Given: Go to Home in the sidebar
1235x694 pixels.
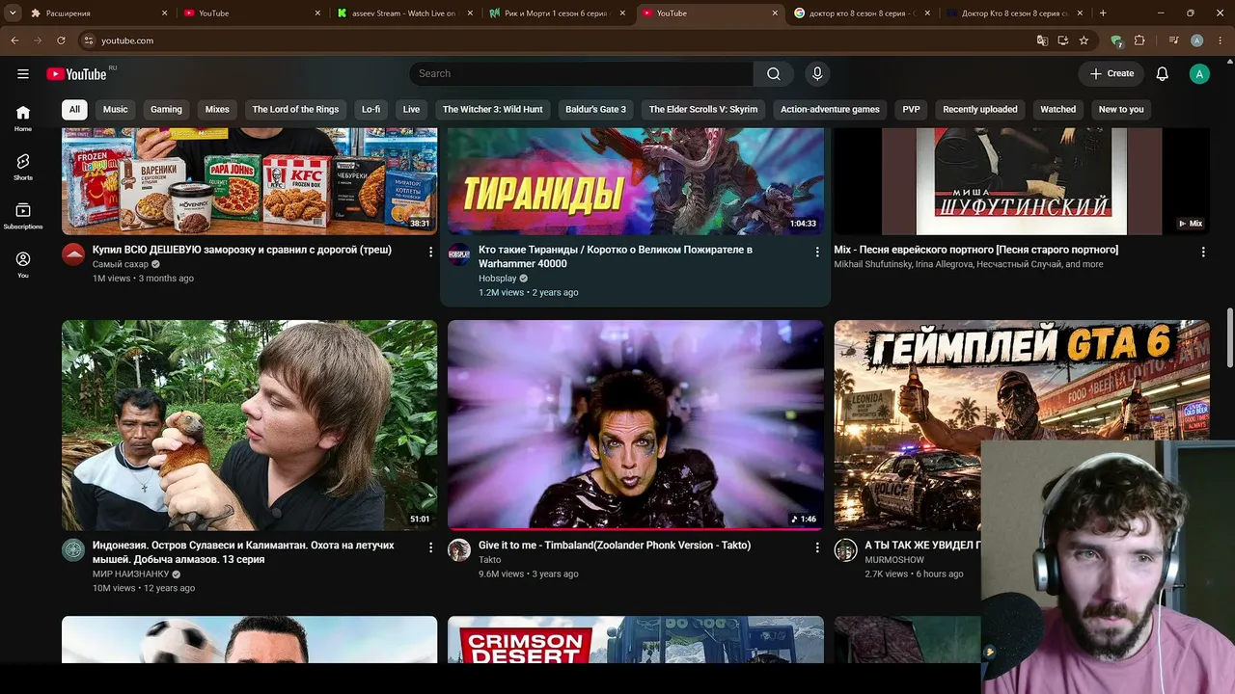Looking at the screenshot, I should pyautogui.click(x=23, y=118).
